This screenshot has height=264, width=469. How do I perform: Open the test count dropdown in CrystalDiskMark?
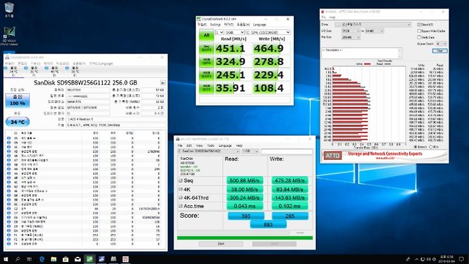coord(220,32)
